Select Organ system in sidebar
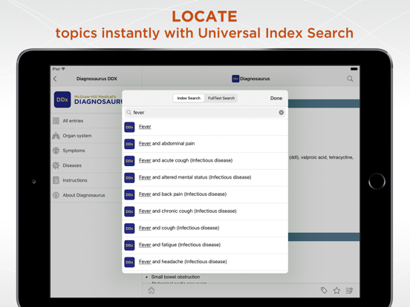This screenshot has height=307, width=410. 86,136
